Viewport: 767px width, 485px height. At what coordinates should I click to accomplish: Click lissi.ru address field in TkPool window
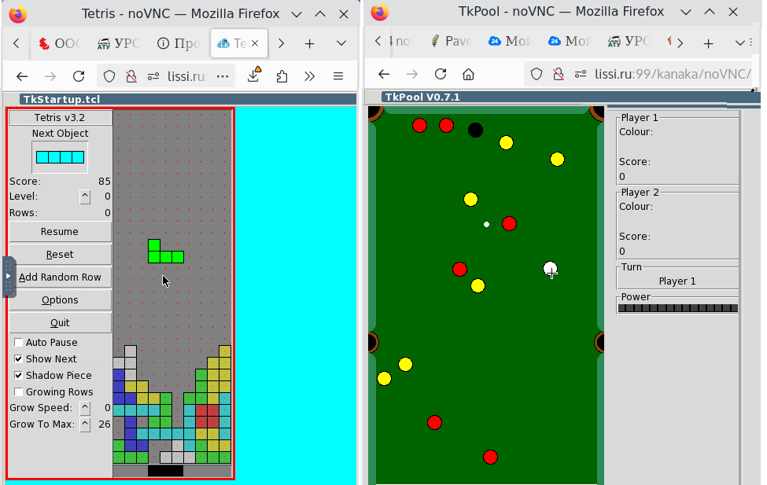click(x=673, y=74)
